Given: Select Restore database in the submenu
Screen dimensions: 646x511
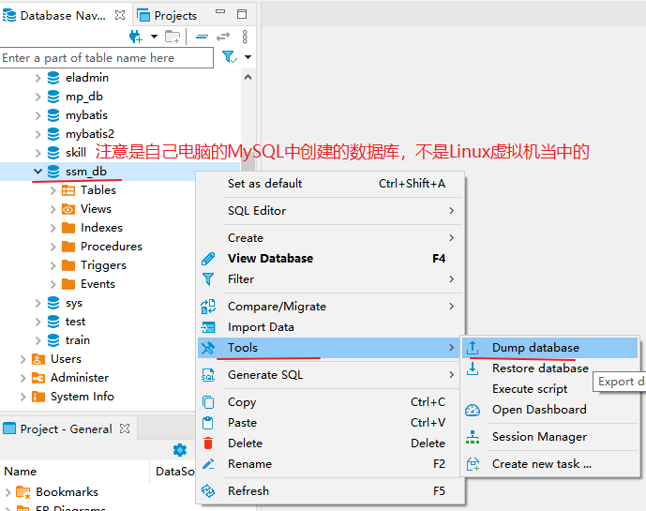Looking at the screenshot, I should (x=540, y=368).
